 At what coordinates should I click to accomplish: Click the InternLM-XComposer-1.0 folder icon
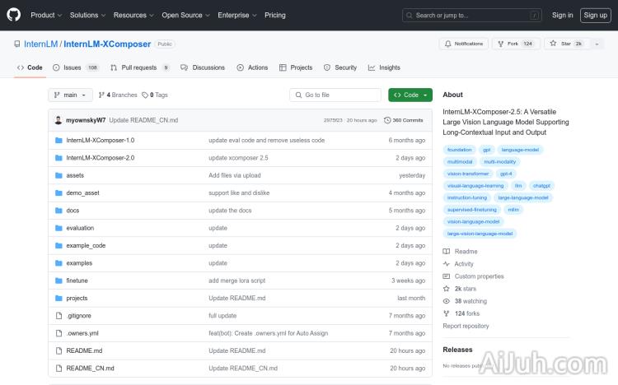(x=59, y=140)
